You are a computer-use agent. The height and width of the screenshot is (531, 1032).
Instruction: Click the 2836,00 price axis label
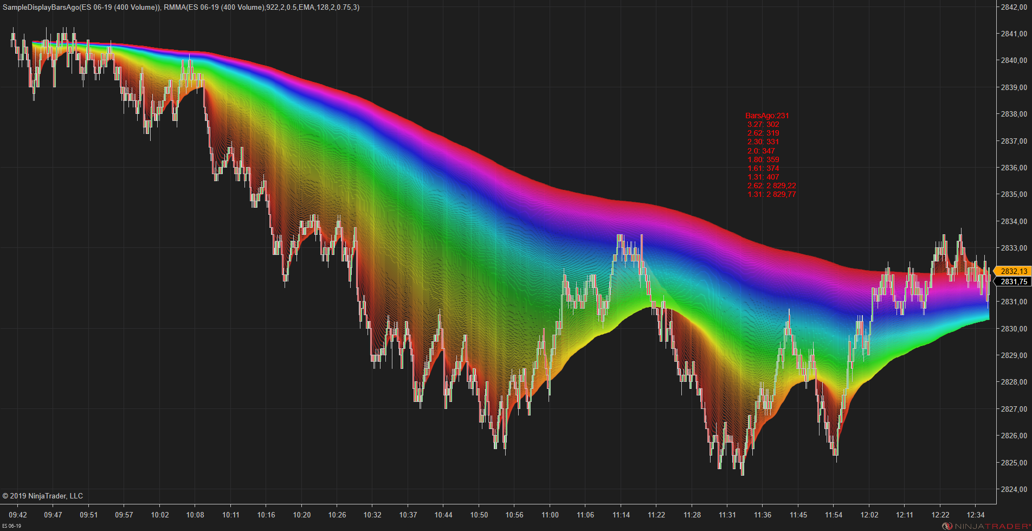point(1014,168)
